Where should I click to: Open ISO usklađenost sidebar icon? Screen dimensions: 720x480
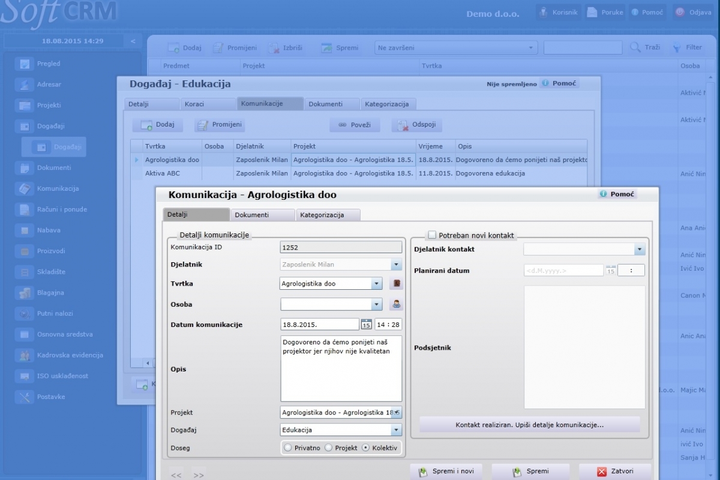tap(25, 376)
